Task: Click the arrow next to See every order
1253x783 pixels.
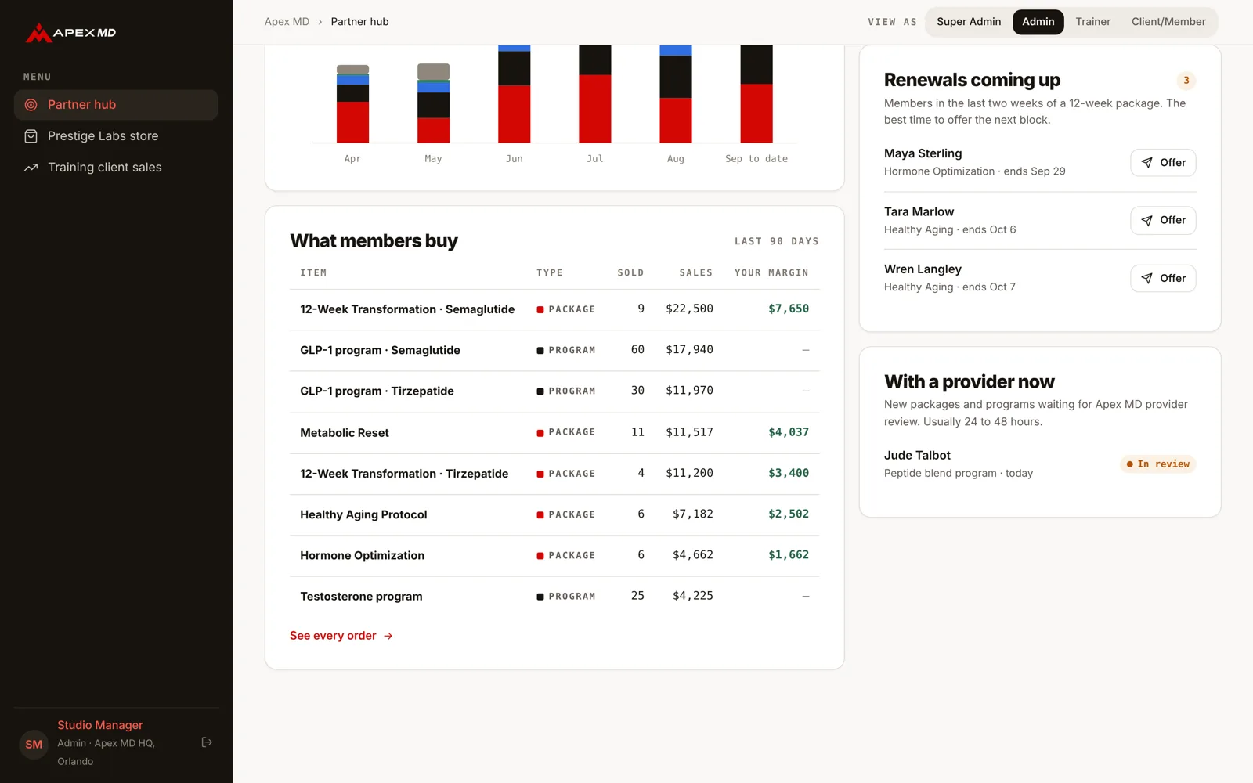Action: (x=388, y=636)
